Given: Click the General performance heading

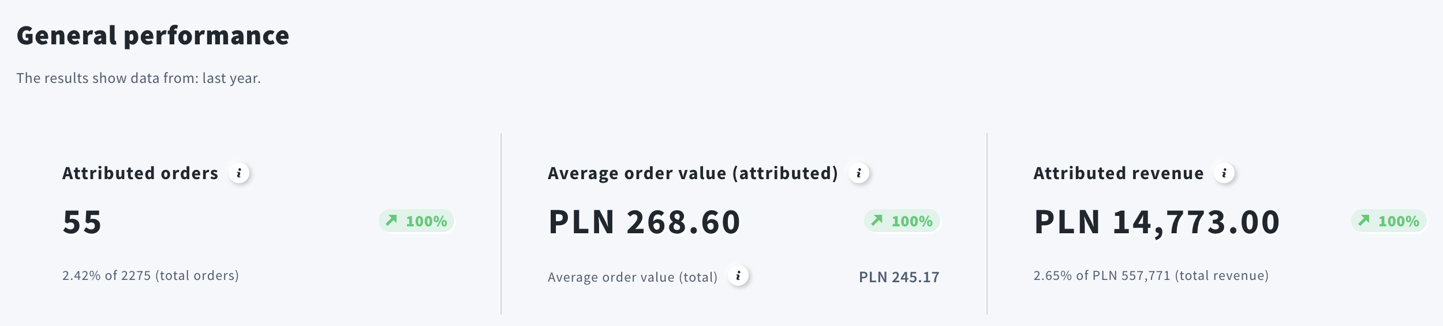Looking at the screenshot, I should pos(152,36).
